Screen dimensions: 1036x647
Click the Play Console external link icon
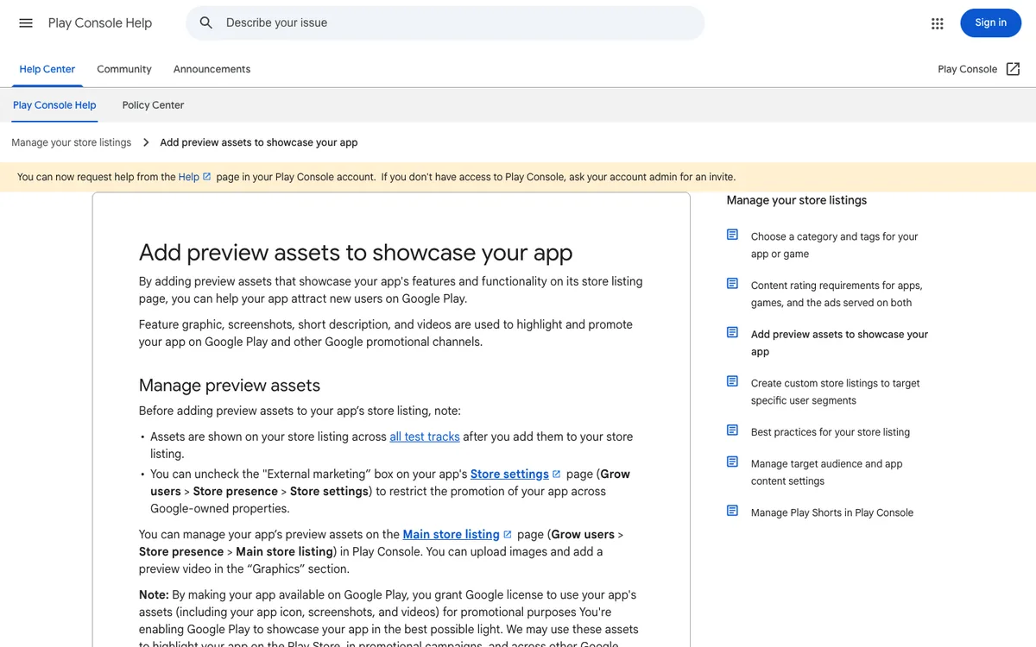[x=1014, y=69]
